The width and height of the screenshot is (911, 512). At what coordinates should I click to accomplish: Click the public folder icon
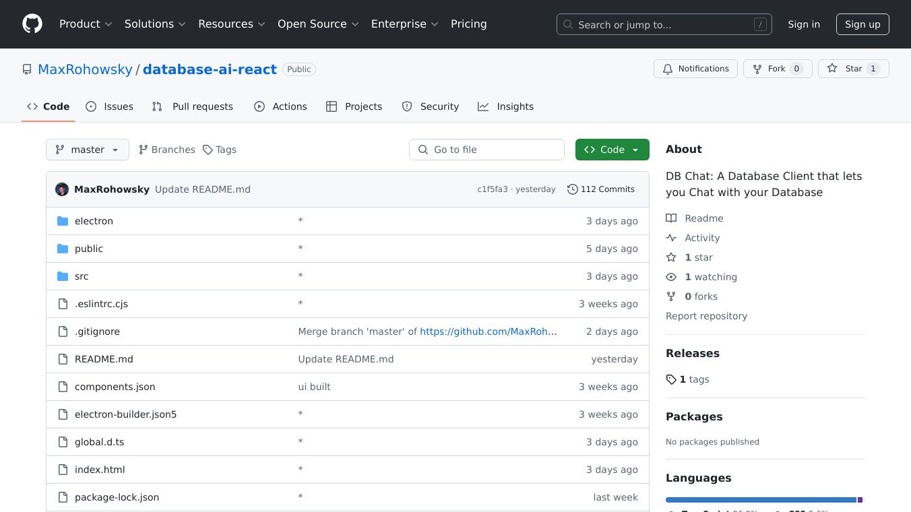(63, 249)
